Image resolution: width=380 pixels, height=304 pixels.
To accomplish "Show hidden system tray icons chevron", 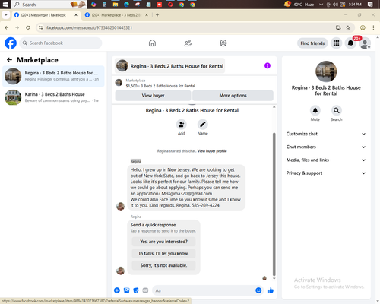I will click(321, 5).
